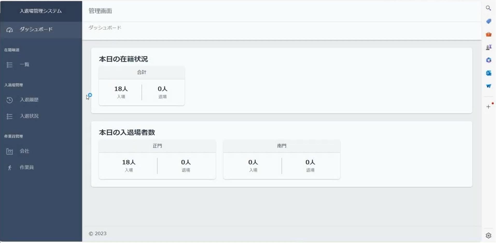Click the 正門 gate count card

click(x=157, y=159)
